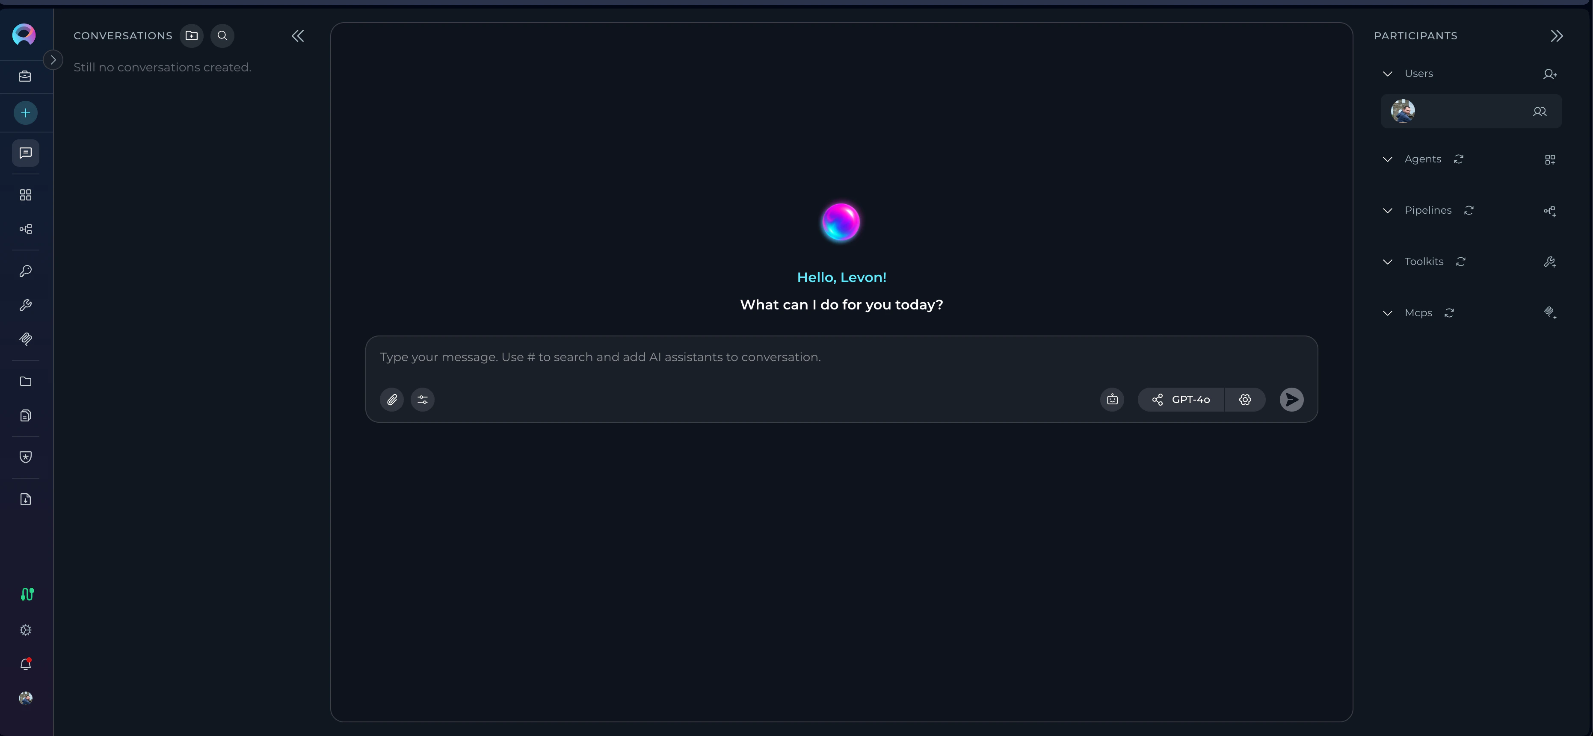
Task: Select the Conversations chat icon in sidebar
Action: coord(25,153)
